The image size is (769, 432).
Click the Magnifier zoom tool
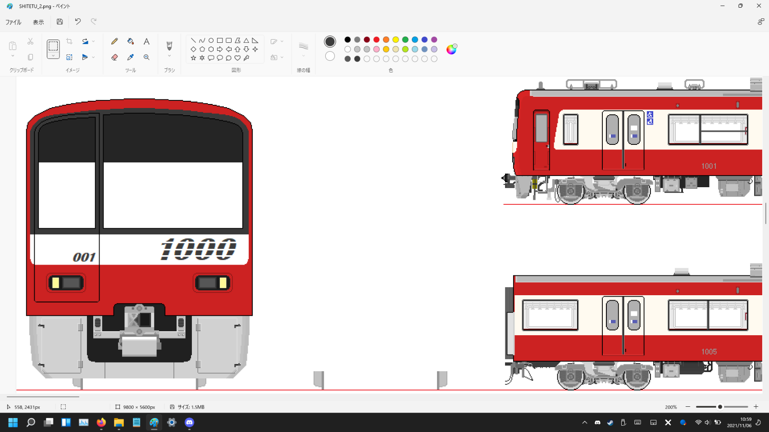tap(146, 57)
